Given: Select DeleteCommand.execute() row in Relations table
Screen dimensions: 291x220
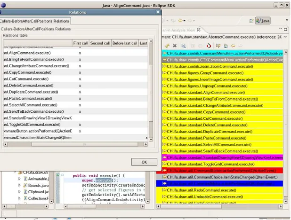Looking at the screenshot, I should pos(76,85).
